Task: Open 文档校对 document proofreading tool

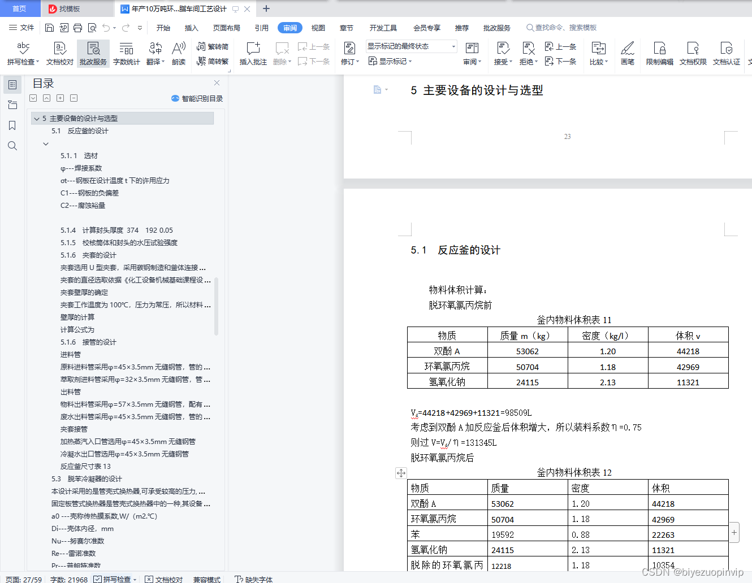Action: (60, 53)
